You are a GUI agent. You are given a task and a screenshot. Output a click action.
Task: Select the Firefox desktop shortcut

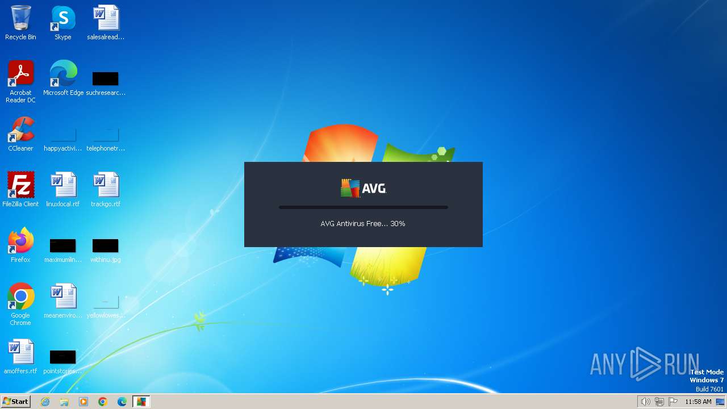point(20,245)
